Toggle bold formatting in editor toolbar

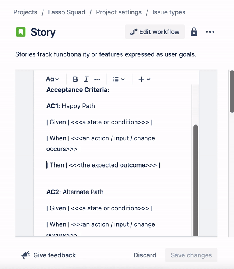75,79
